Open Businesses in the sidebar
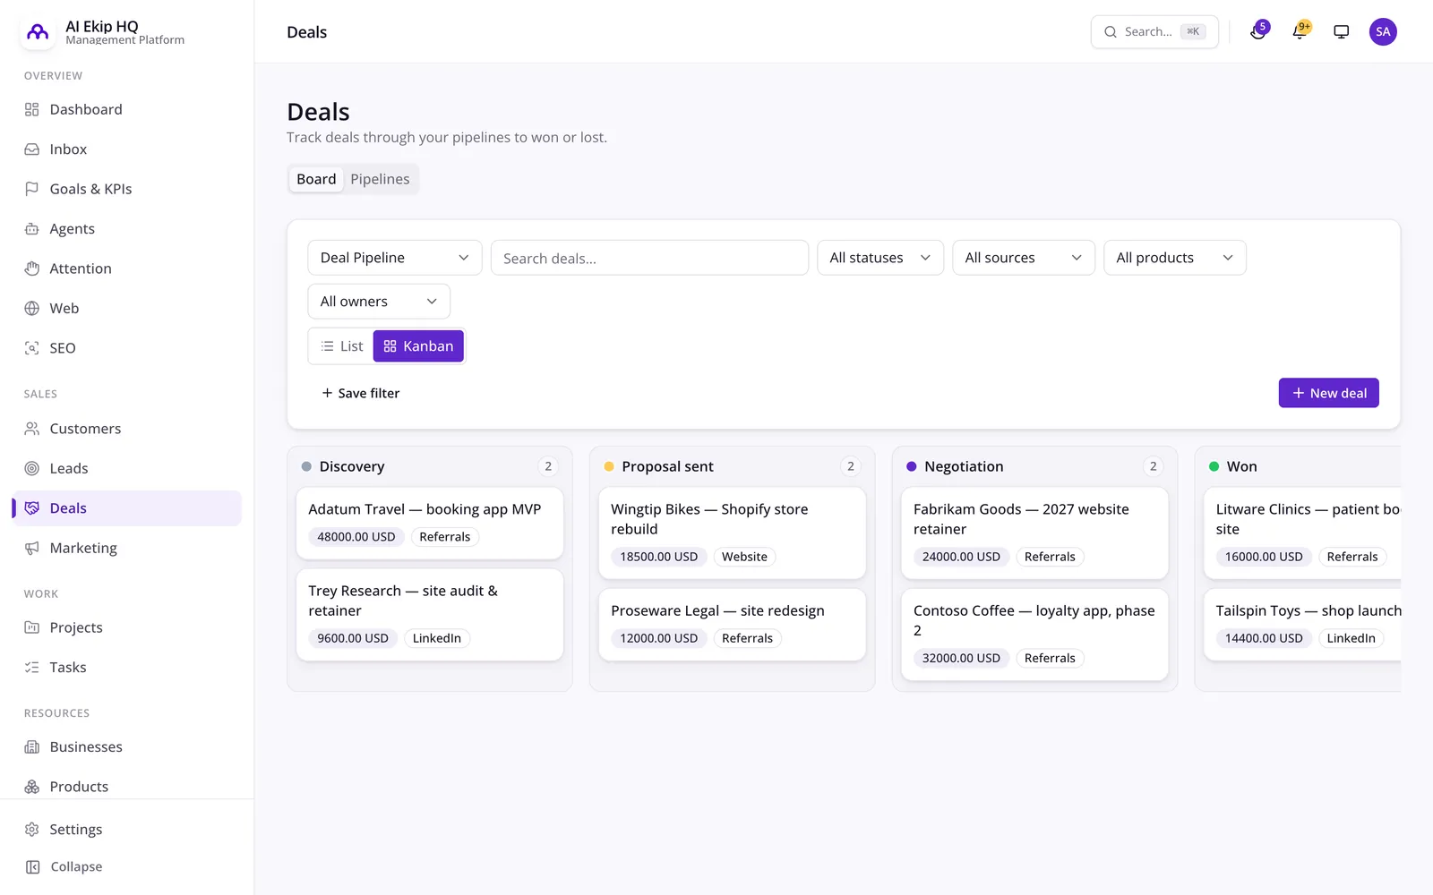The height and width of the screenshot is (895, 1433). tap(127, 747)
